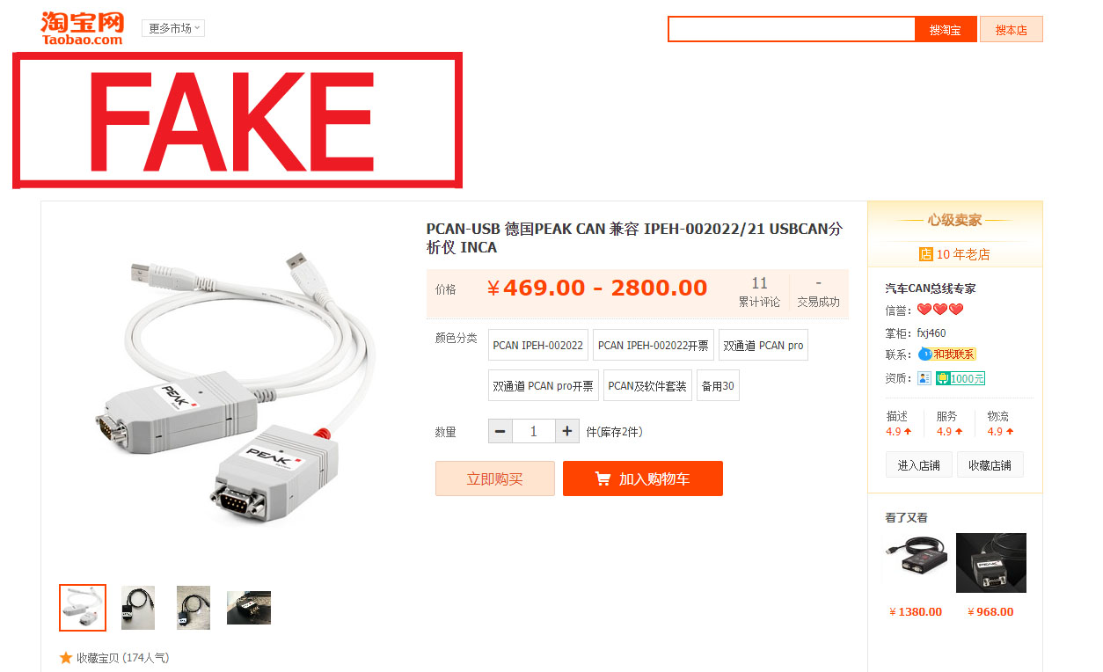Select the PCAN IPEH-002022 option
Viewport: 1103px width, 672px height.
click(537, 345)
